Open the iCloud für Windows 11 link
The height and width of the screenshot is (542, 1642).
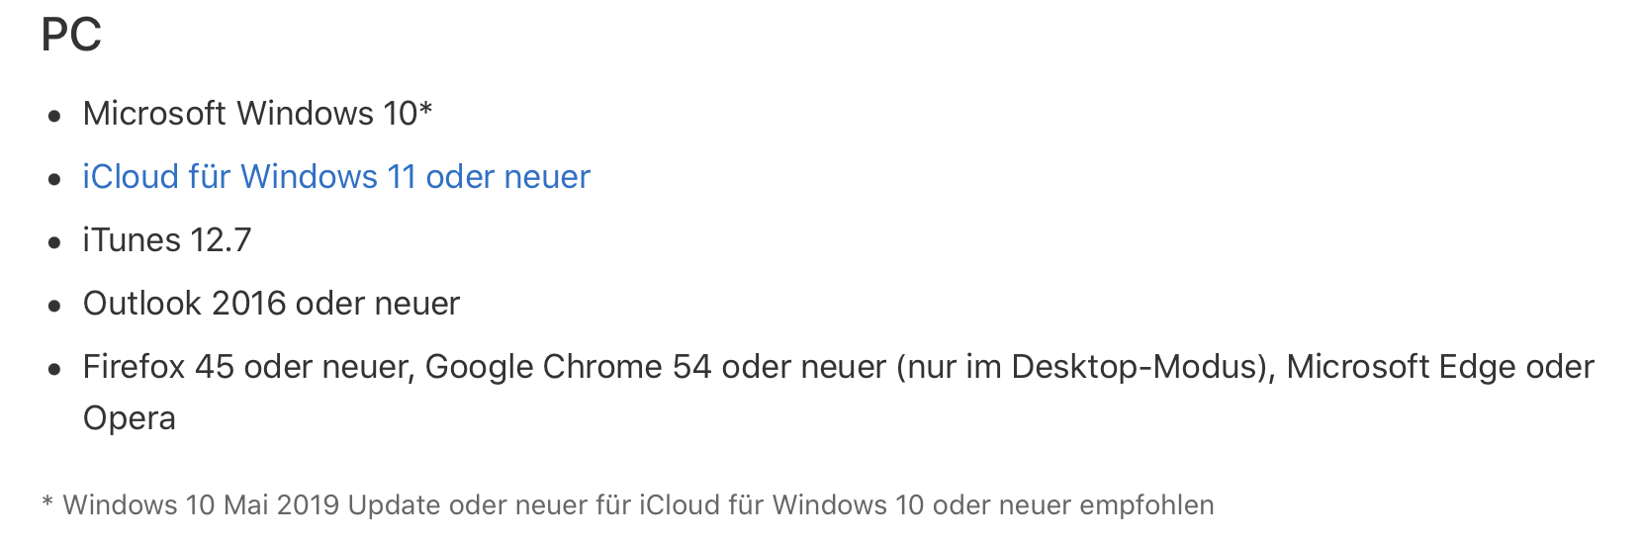[336, 177]
